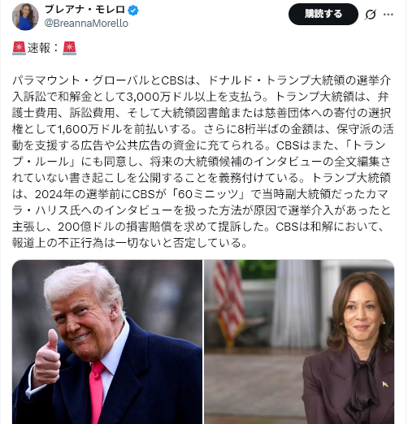This screenshot has width=408, height=424.
Task: Click the Grok slashed-circle icon
Action: point(370,15)
